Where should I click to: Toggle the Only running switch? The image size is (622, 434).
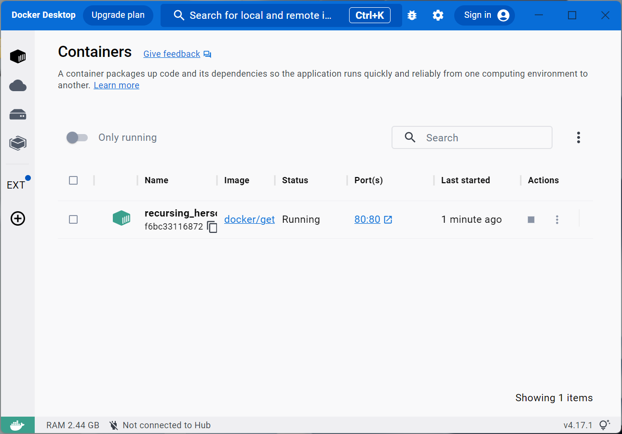[77, 137]
